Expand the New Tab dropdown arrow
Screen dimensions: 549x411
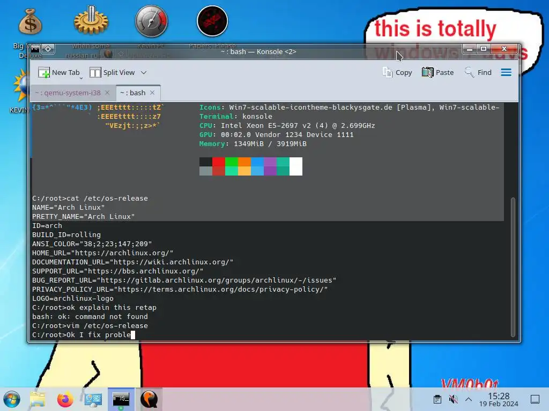pos(81,78)
